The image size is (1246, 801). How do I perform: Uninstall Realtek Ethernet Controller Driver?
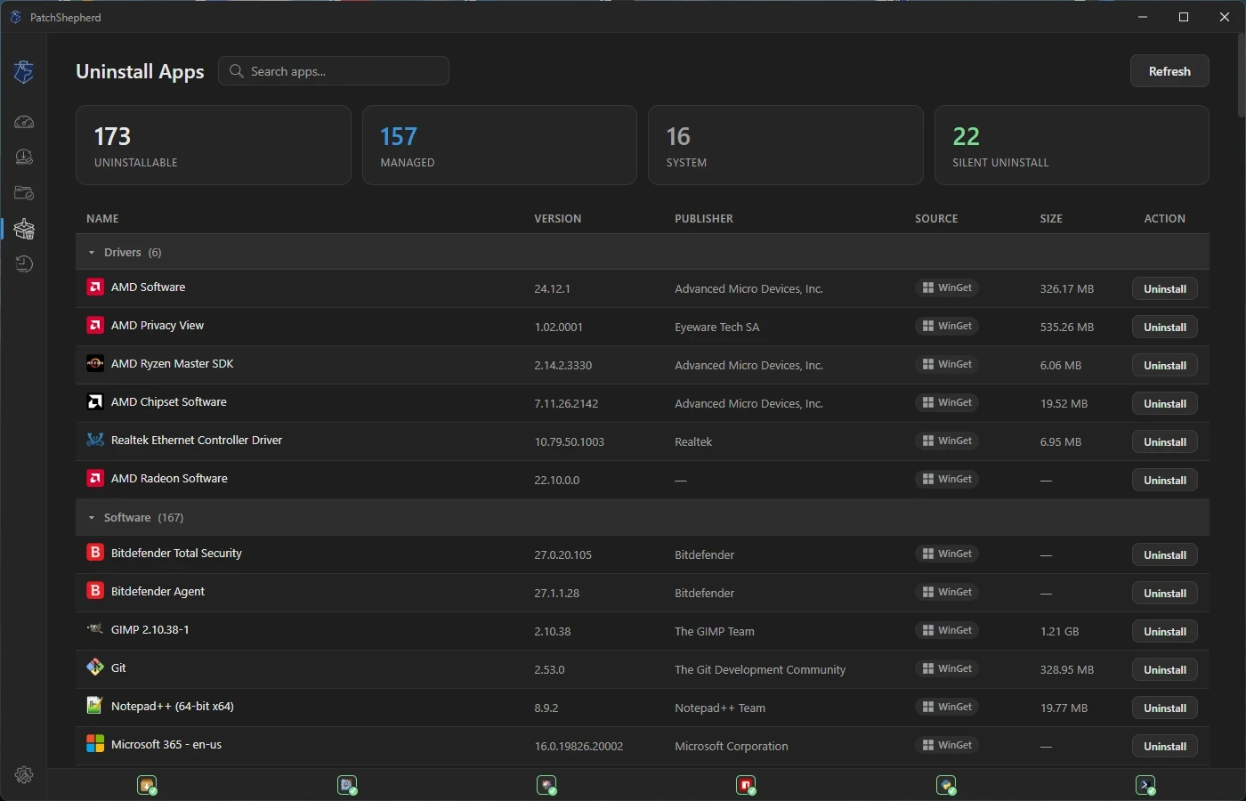click(1165, 442)
